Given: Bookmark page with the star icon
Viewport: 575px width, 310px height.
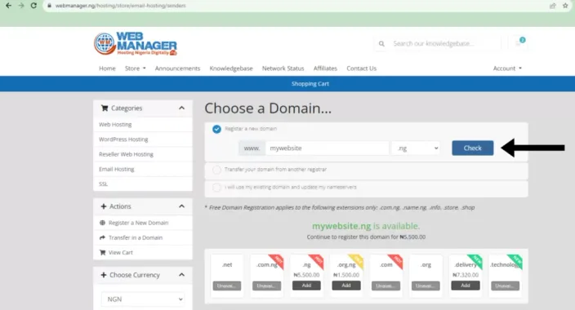Looking at the screenshot, I should click(x=565, y=6).
